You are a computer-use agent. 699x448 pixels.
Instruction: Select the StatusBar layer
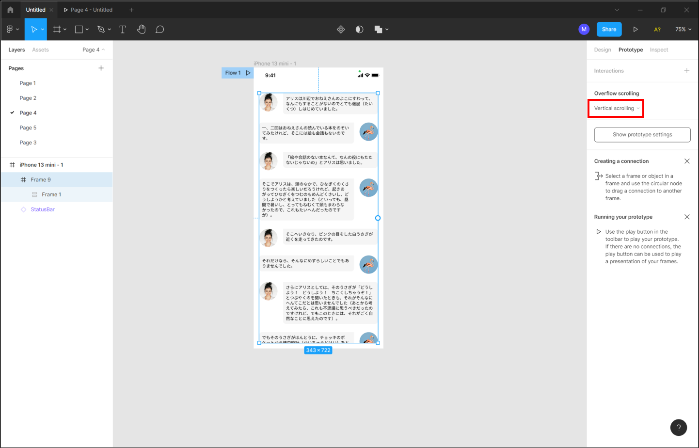tap(43, 209)
